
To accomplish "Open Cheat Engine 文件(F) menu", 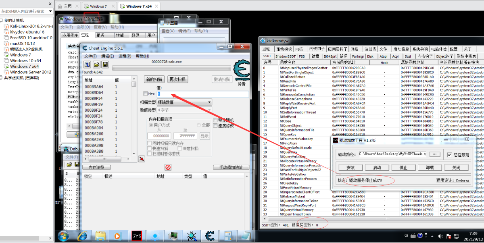I will [91, 56].
